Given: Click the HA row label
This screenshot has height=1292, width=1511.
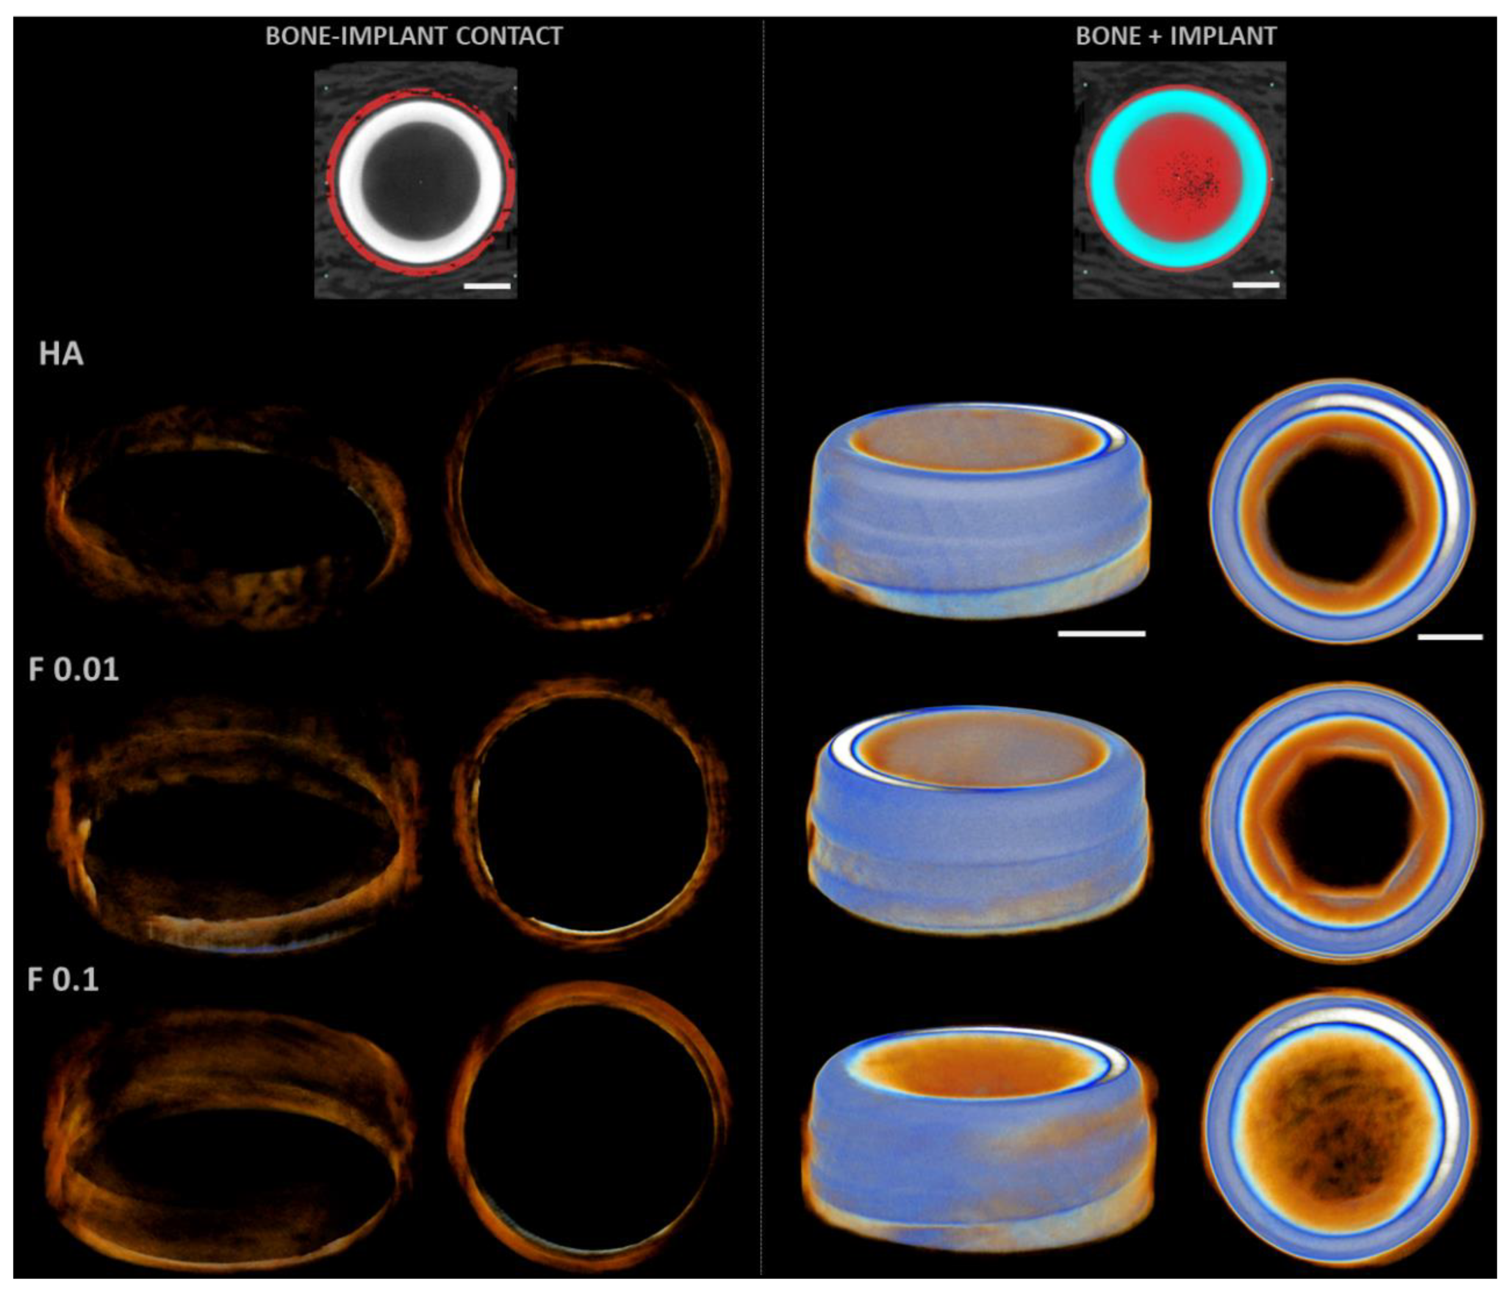Looking at the screenshot, I should click(61, 355).
